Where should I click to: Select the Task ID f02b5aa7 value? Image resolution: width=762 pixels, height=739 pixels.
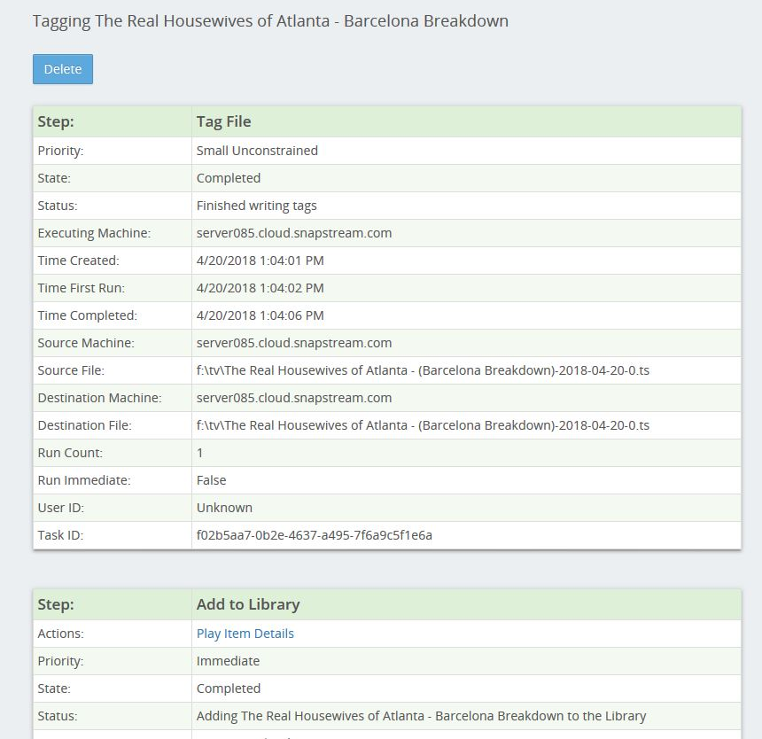coord(315,535)
